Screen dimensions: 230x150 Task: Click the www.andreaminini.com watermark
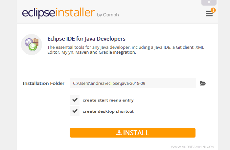[193, 147]
